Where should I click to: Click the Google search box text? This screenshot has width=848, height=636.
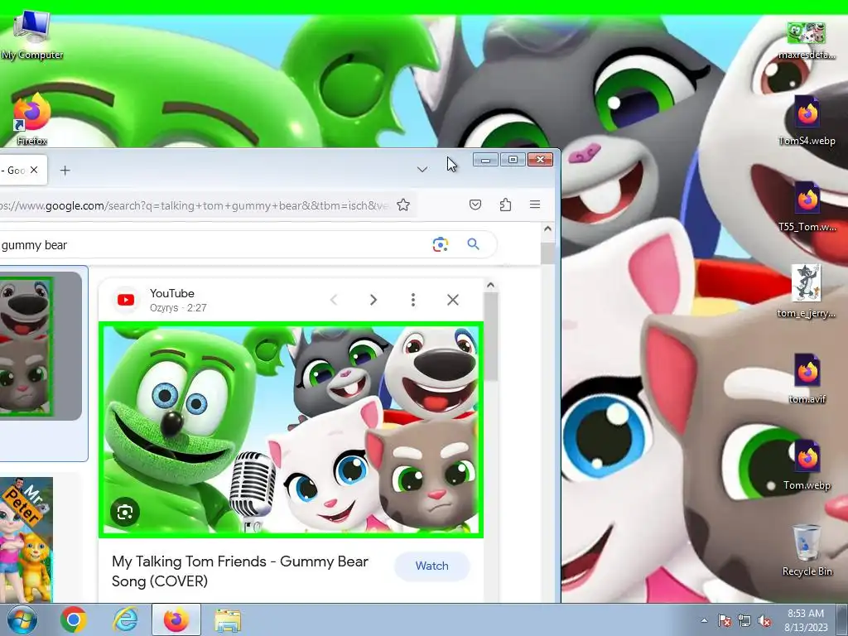pos(33,245)
